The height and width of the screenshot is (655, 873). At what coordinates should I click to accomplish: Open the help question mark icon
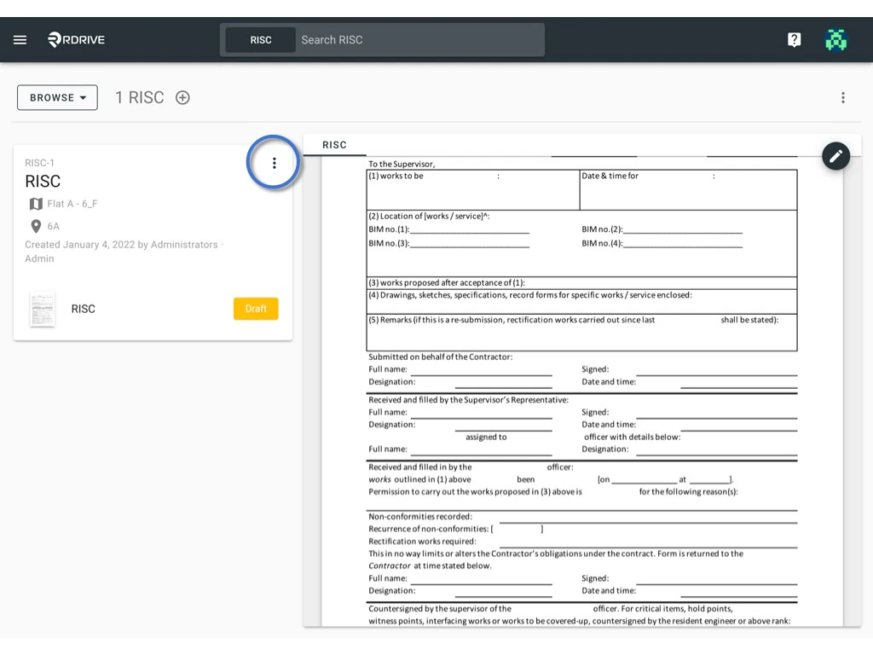[x=794, y=39]
